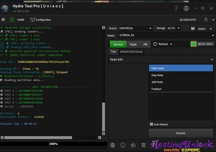Open the hamburger menu icon

click(3, 20)
